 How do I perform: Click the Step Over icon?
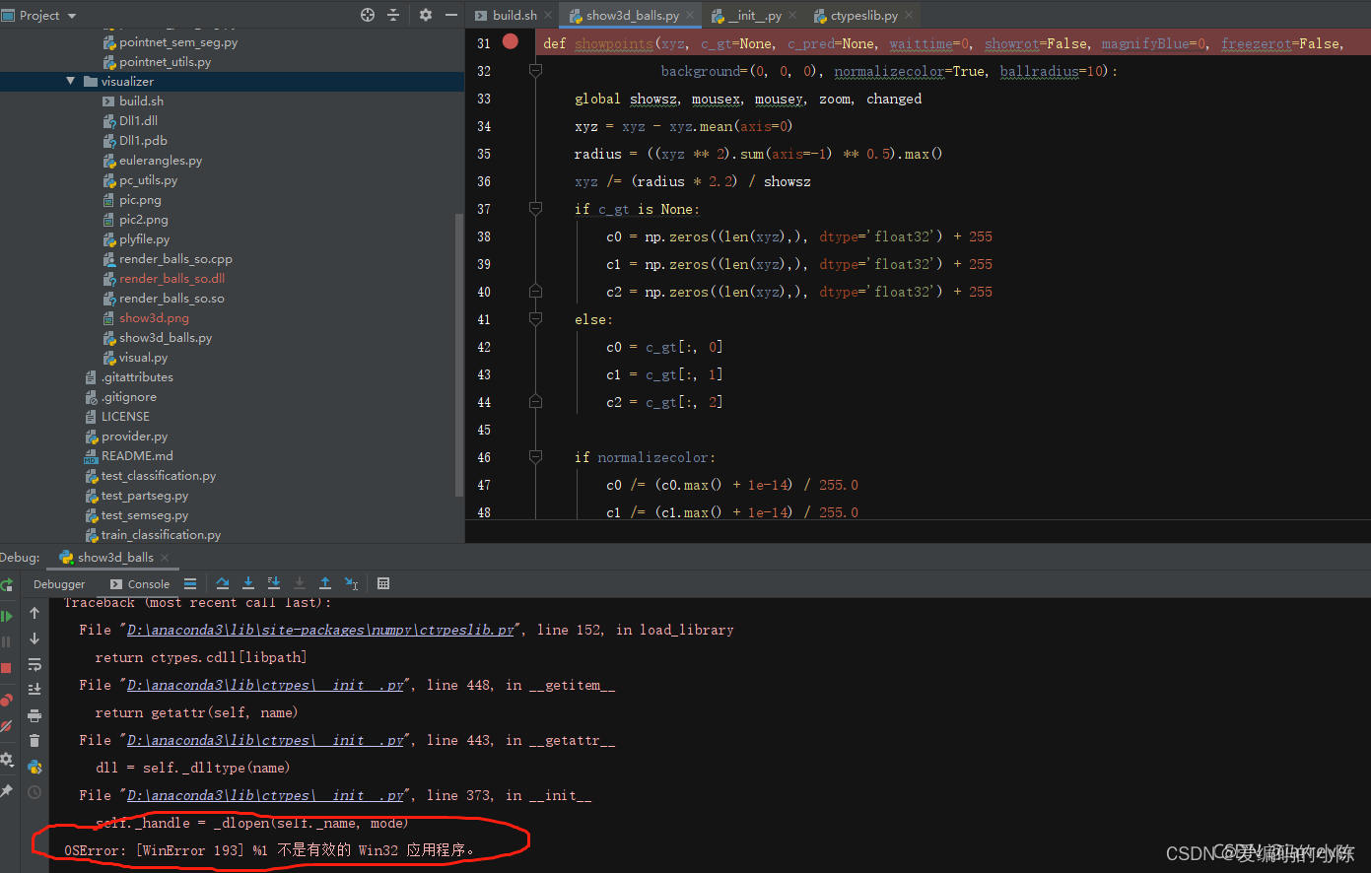point(223,583)
